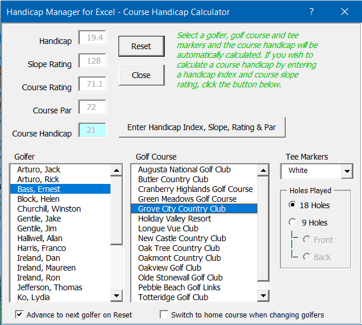Select Oakview Golf Club
This screenshot has width=362, height=325.
[x=194, y=268]
